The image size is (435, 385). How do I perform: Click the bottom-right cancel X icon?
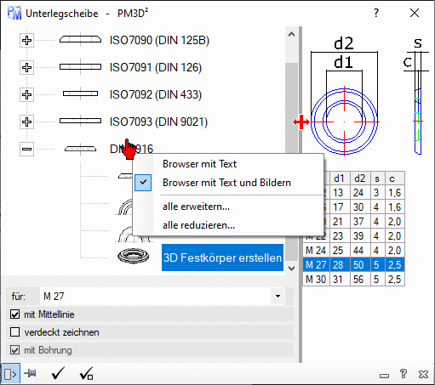tap(423, 374)
